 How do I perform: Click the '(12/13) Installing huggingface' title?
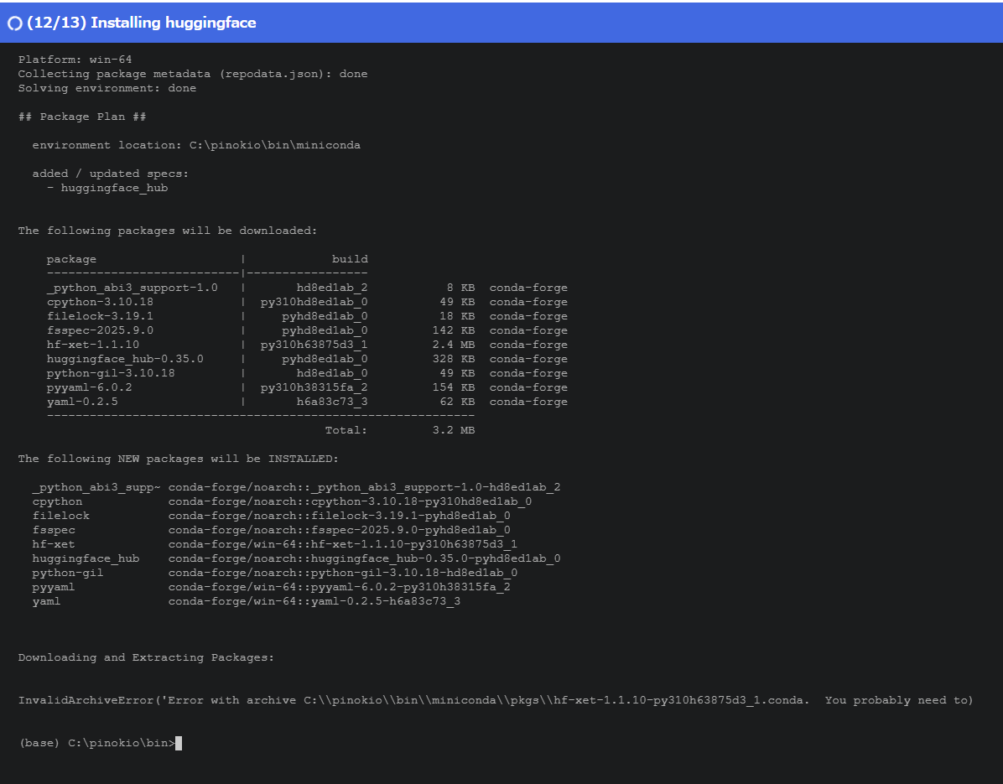coord(142,23)
